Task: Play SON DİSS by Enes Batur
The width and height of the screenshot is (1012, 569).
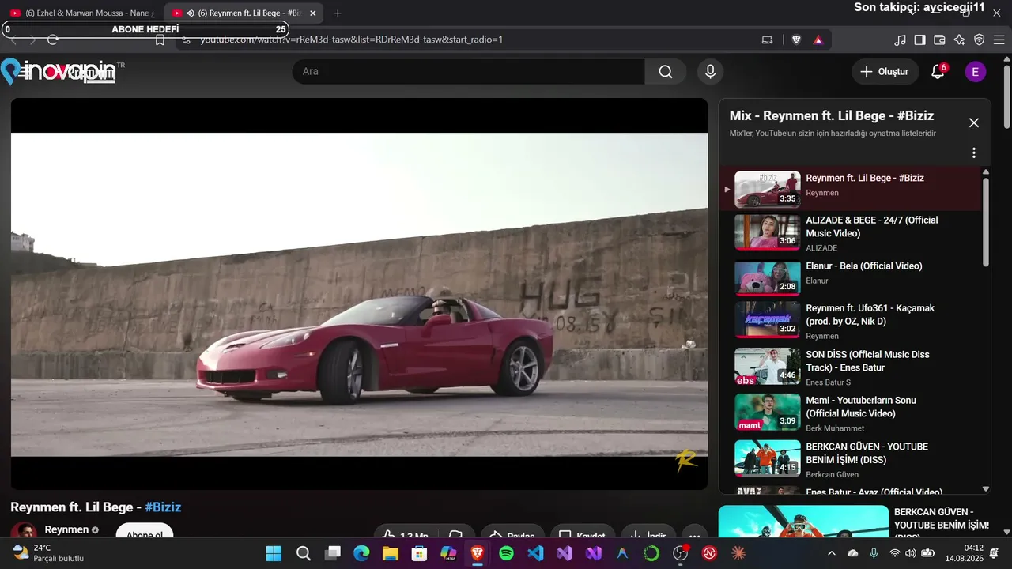Action: click(850, 368)
